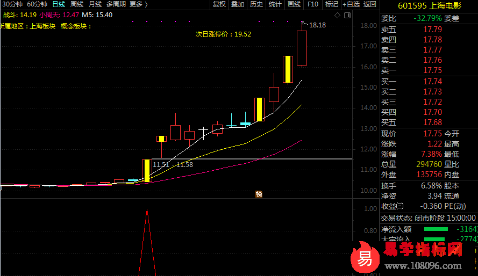Open the F10 company info

312,4
